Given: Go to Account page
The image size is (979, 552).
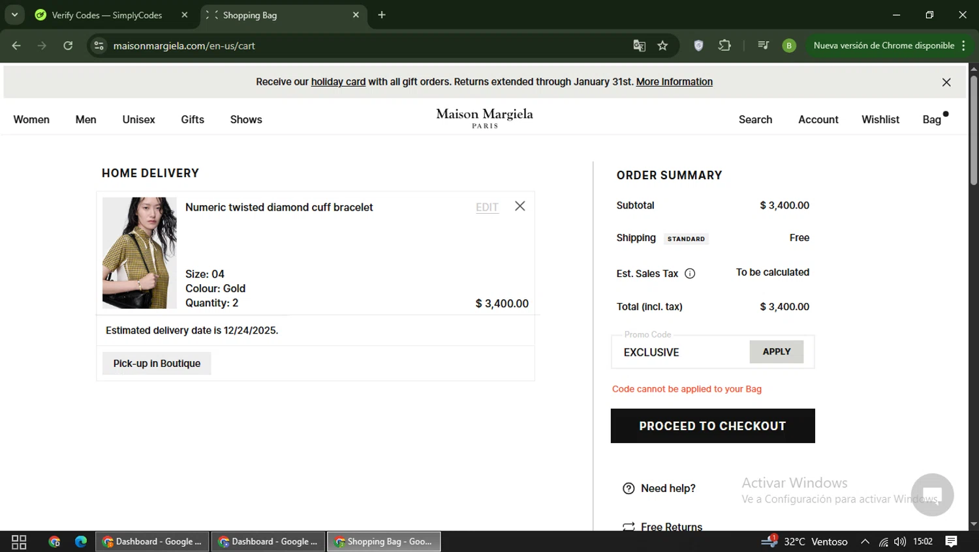Looking at the screenshot, I should [x=818, y=119].
